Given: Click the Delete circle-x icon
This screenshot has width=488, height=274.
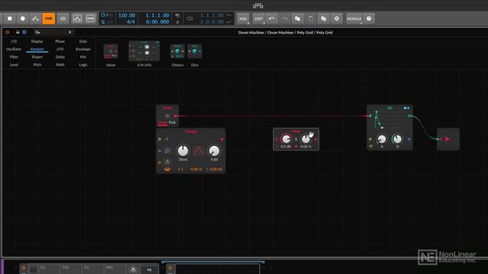Looking at the screenshot, I should coord(337,18).
